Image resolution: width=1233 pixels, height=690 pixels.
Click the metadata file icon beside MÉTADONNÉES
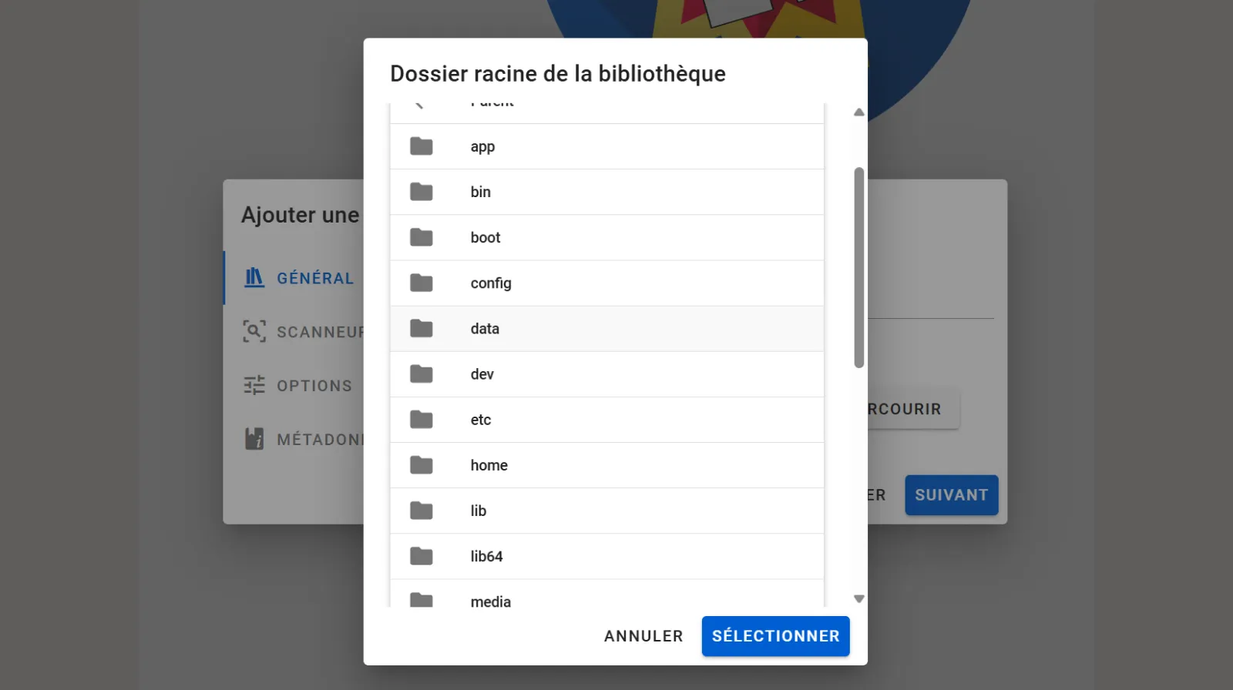pyautogui.click(x=254, y=438)
